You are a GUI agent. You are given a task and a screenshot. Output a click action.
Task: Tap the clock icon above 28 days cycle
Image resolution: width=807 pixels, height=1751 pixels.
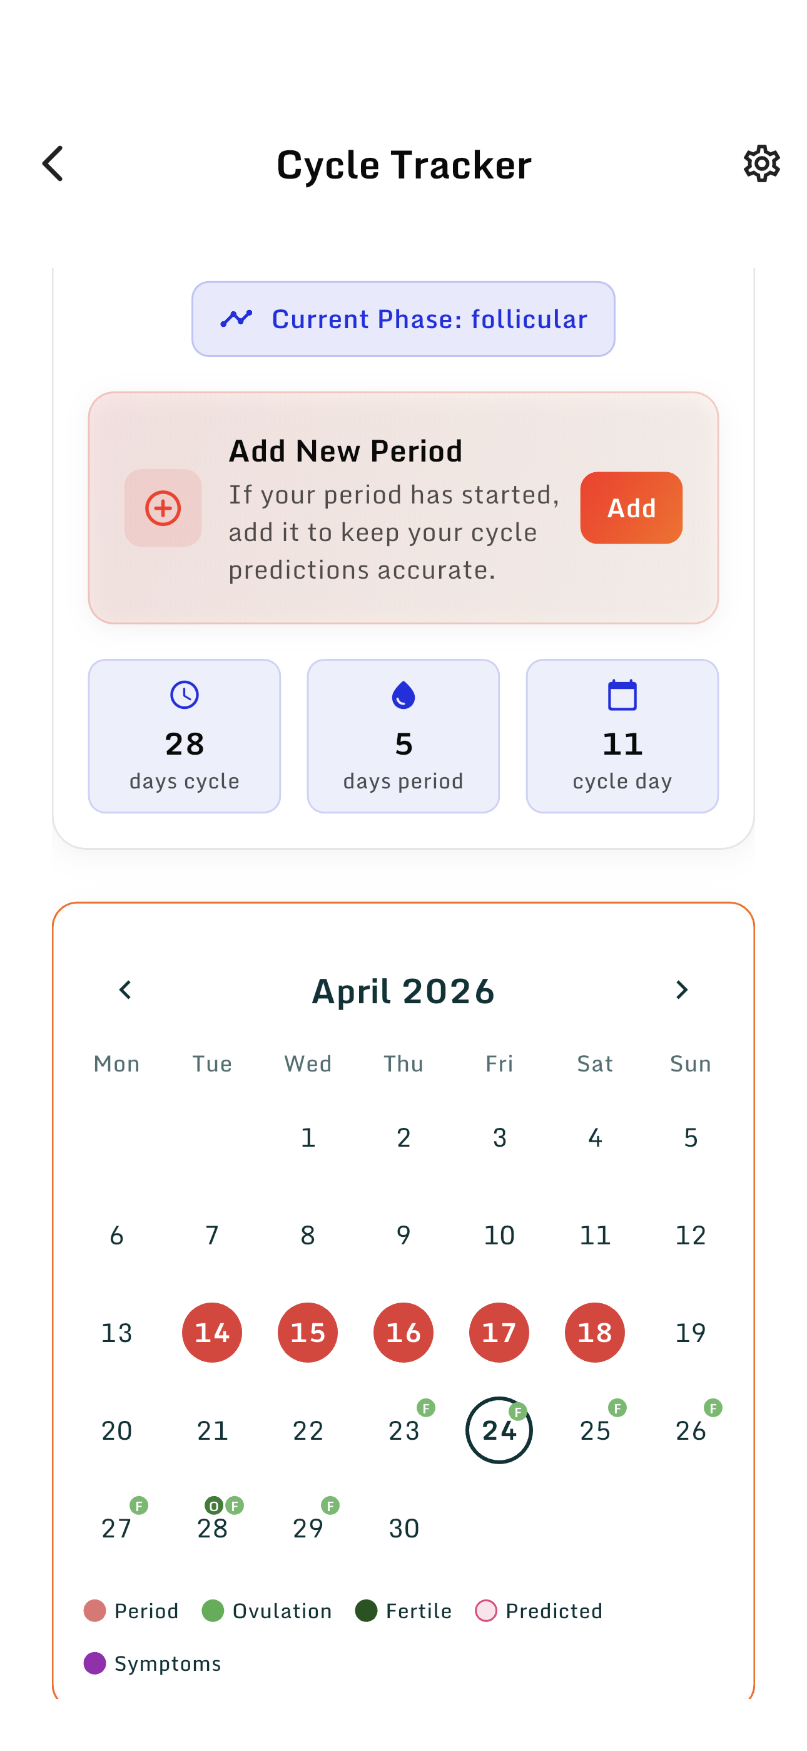click(x=184, y=695)
